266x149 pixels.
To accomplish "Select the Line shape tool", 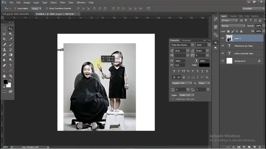I will 11,71.
